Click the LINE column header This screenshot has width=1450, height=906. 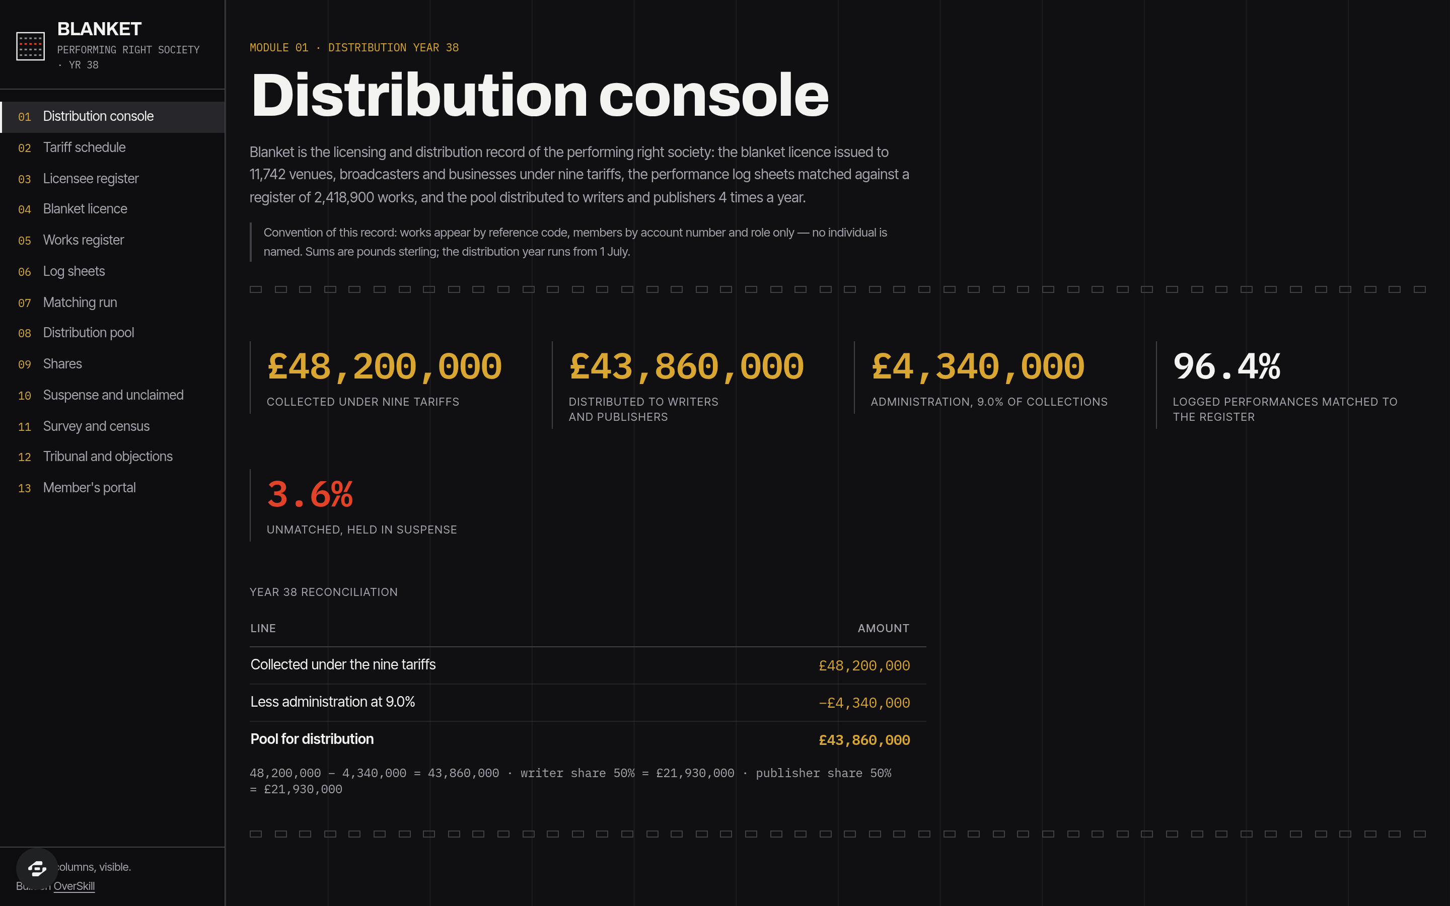pos(263,628)
